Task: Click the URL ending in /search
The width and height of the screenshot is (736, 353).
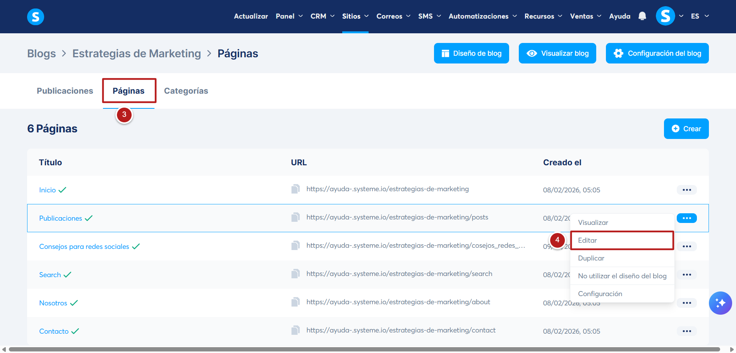Action: coord(399,274)
